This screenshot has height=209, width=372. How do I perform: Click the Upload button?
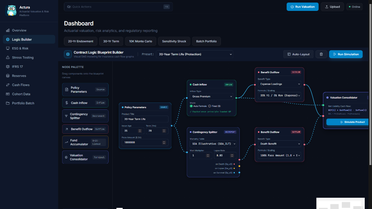pos(332,7)
